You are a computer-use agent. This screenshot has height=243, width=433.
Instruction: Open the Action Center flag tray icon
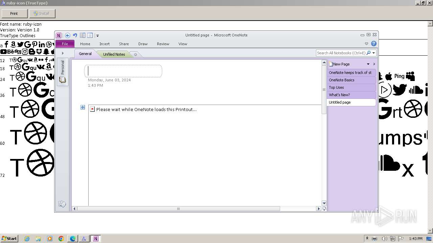pyautogui.click(x=401, y=239)
